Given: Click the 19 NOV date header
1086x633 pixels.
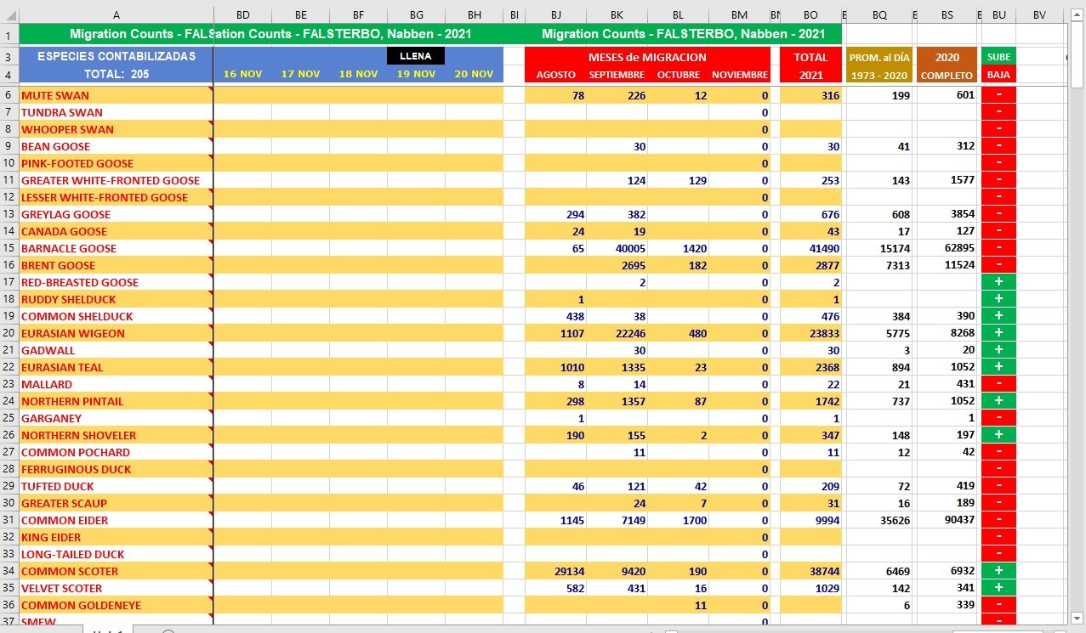Looking at the screenshot, I should tap(416, 74).
